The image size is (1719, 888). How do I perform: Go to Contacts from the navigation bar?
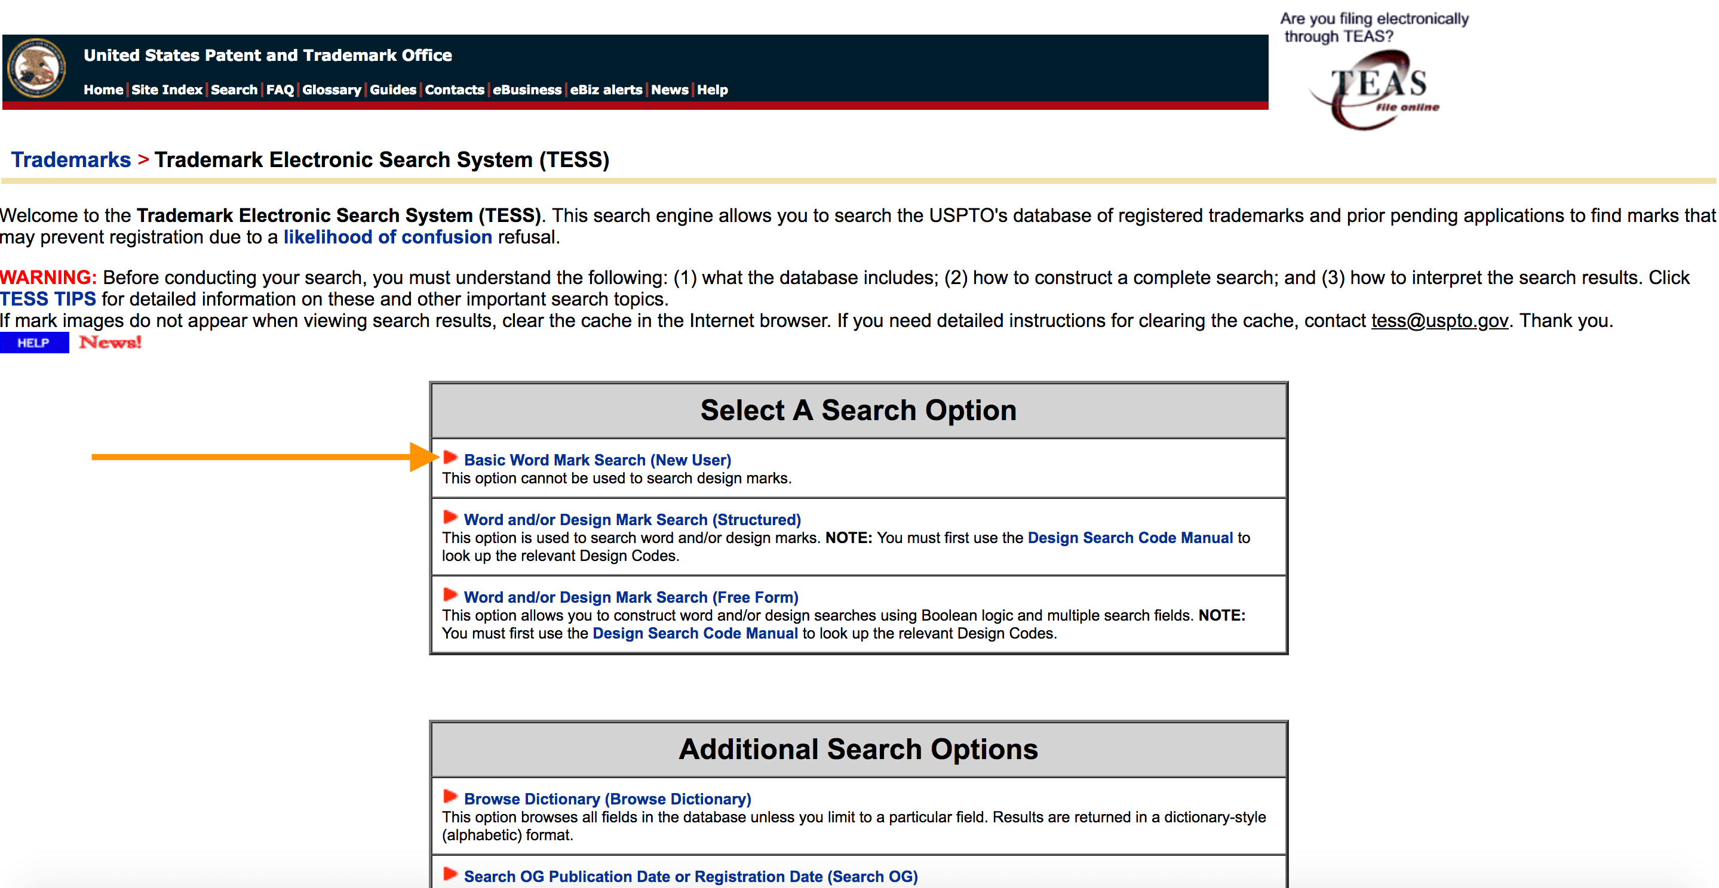click(x=455, y=90)
